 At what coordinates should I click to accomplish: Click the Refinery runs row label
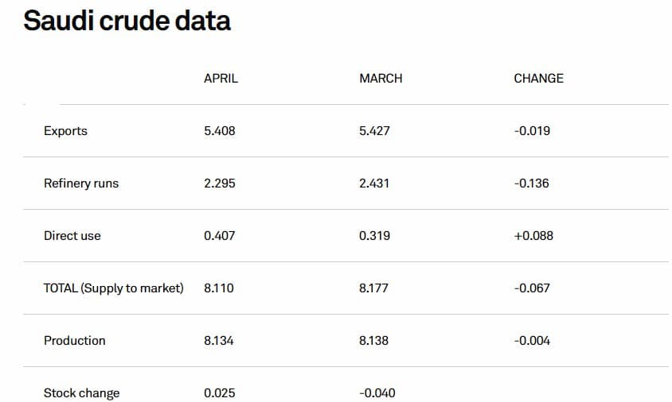(x=81, y=184)
